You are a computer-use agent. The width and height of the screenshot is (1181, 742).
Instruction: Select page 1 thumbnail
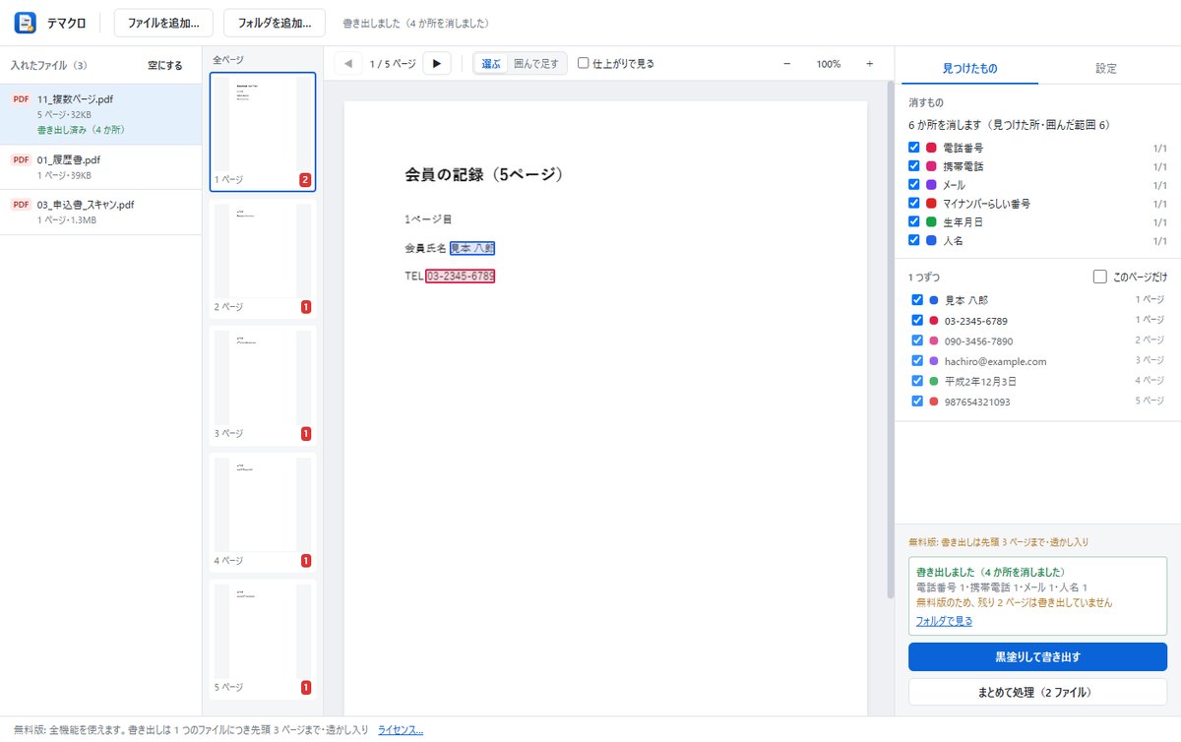[x=263, y=132]
